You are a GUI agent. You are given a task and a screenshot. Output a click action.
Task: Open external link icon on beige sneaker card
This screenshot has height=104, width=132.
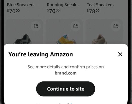point(116,26)
